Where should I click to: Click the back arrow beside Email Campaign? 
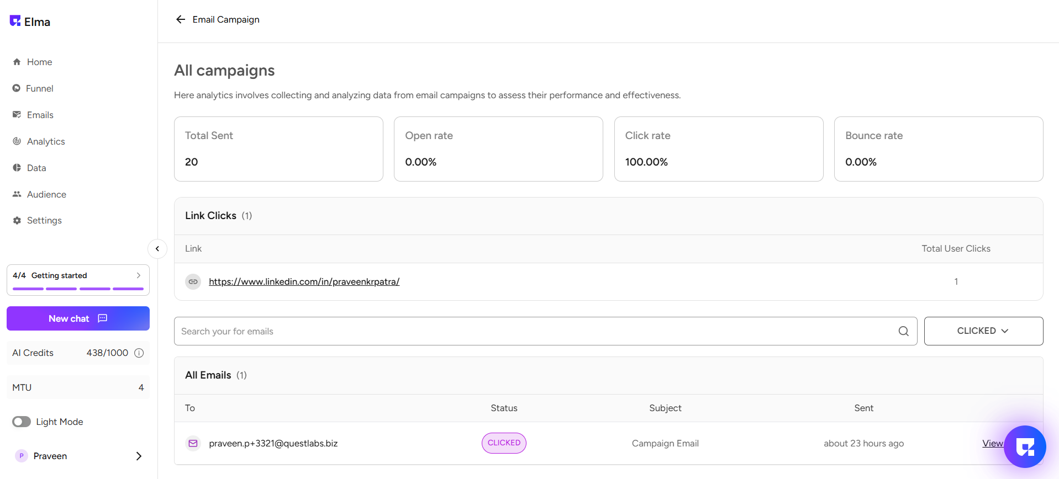180,20
